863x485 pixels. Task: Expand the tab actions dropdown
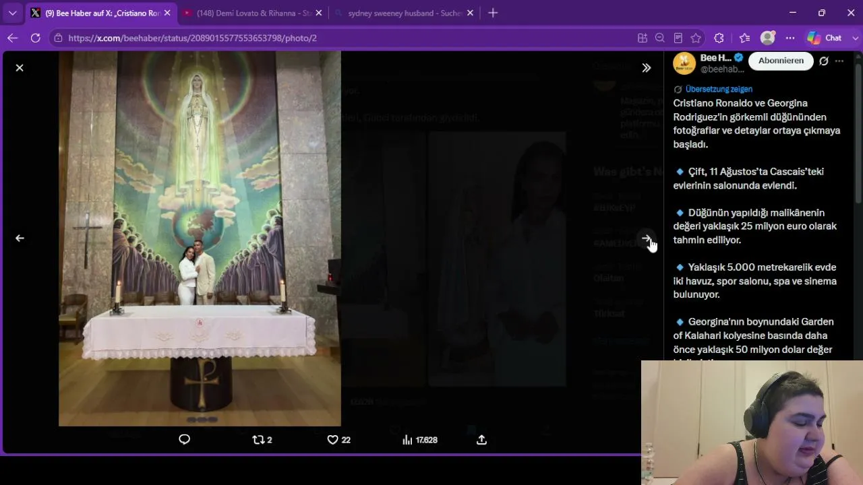(12, 13)
